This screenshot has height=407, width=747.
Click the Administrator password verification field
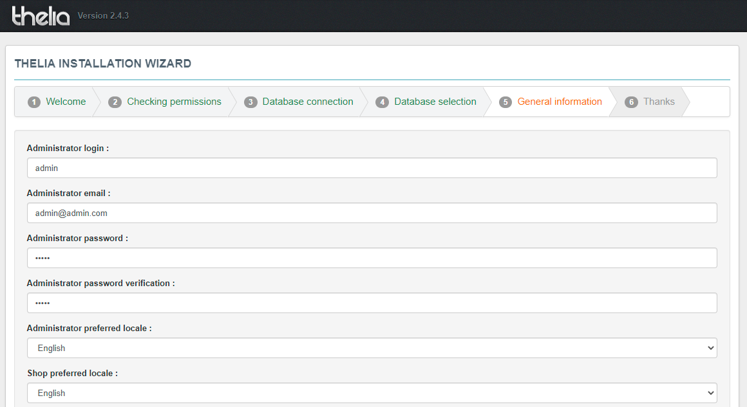[372, 303]
